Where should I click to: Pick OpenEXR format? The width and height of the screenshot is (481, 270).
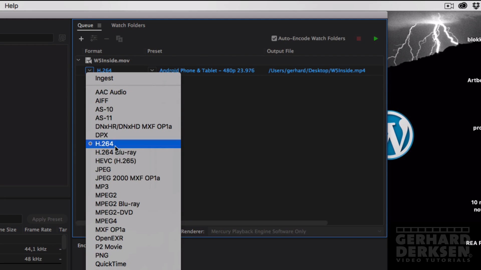[133, 238]
